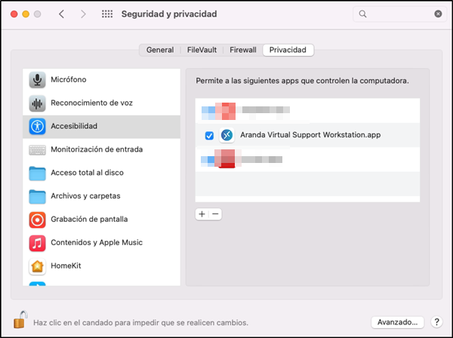
Task: Add an app with the plus button
Action: (202, 214)
